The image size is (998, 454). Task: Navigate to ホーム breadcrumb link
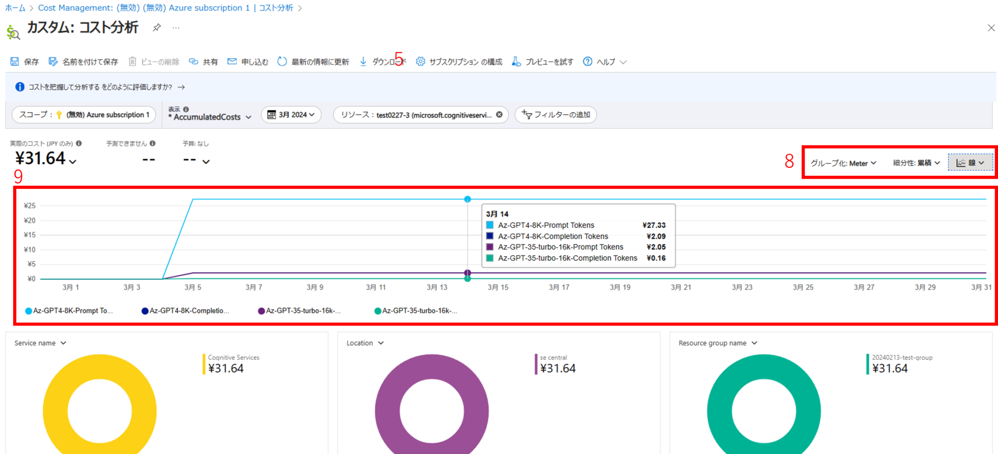click(14, 7)
